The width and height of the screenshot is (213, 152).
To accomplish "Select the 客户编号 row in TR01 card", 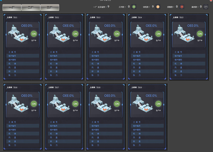I will (23, 56).
